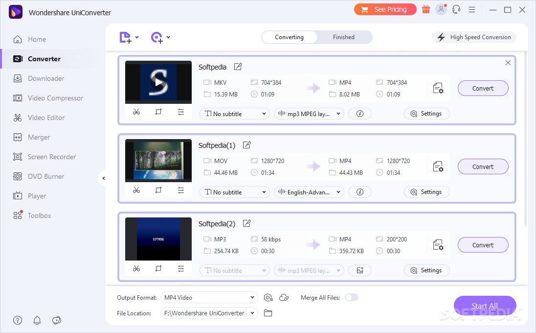Expand the File Location dropdown
536x333 pixels.
click(252, 313)
